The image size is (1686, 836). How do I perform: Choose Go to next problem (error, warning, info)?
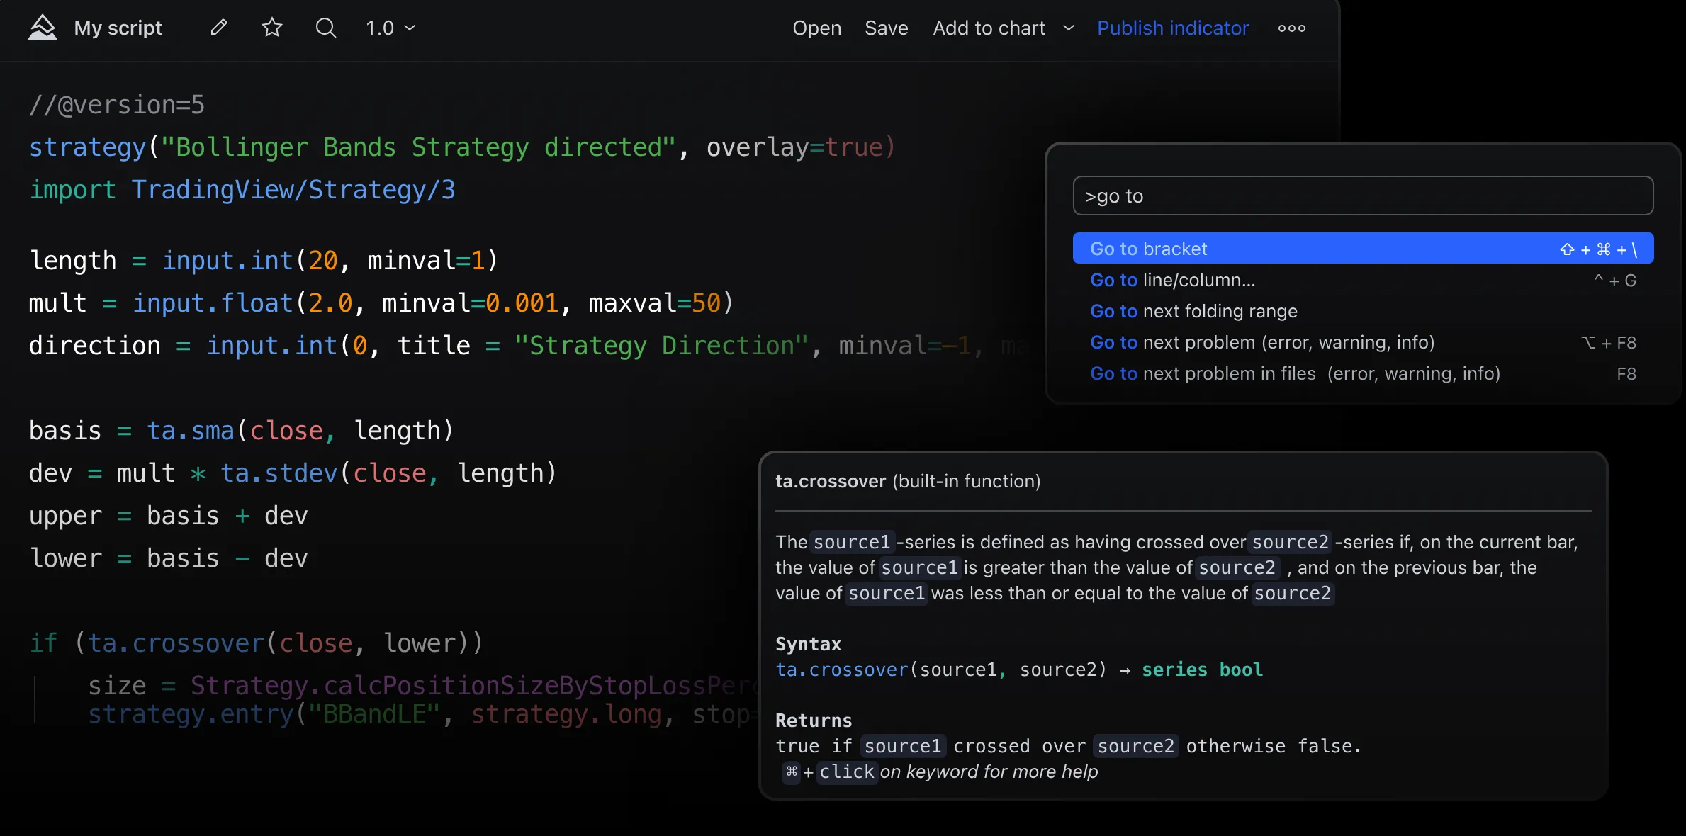1363,342
